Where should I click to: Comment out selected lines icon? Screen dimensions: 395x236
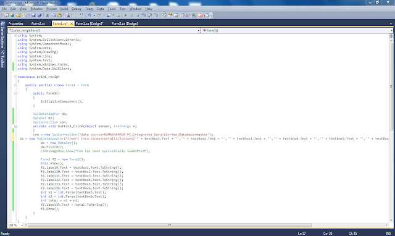point(75,15)
